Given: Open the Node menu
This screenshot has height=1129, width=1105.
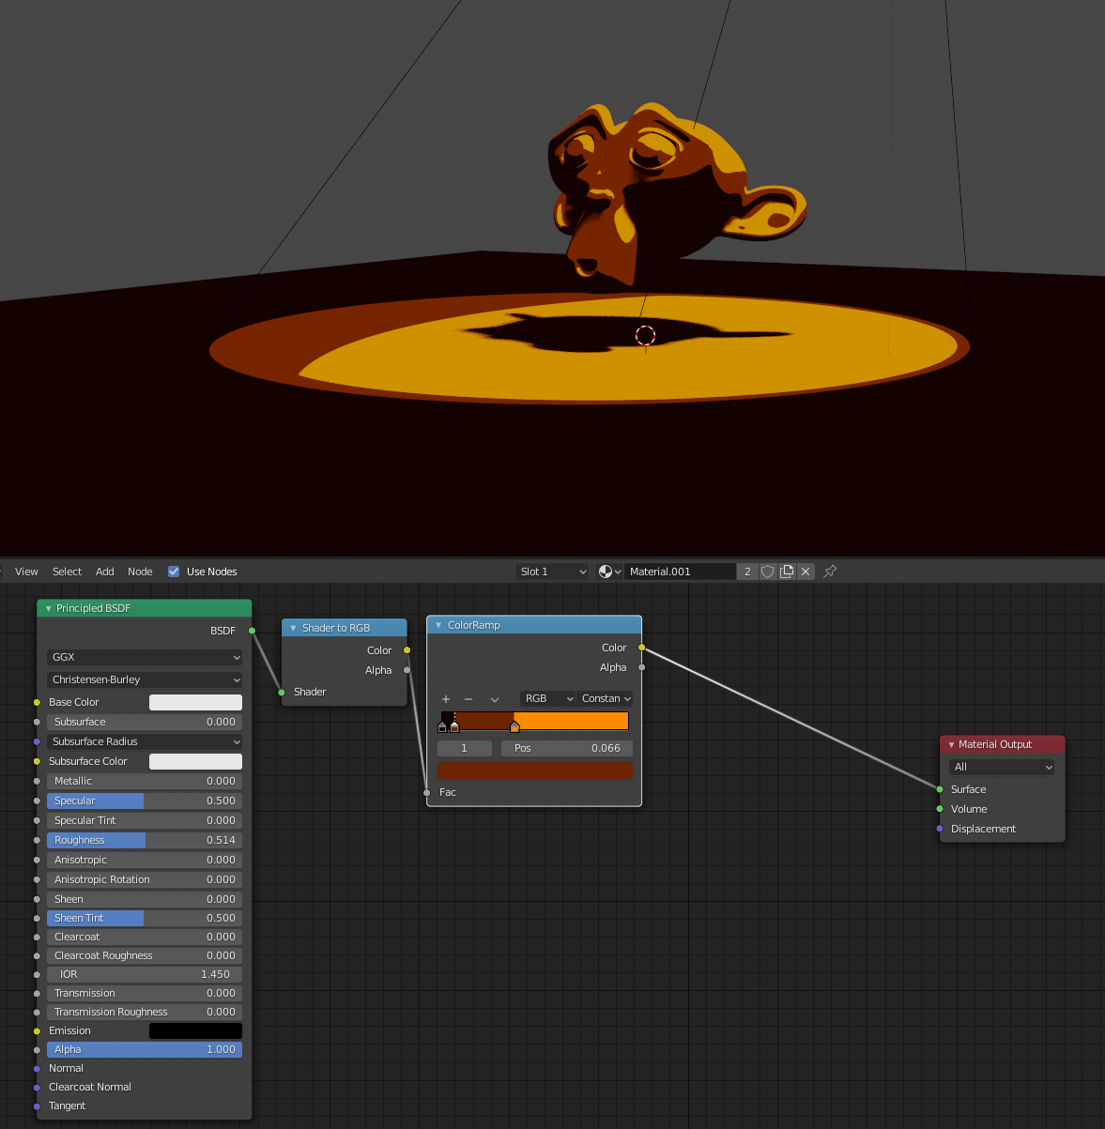Looking at the screenshot, I should [140, 572].
